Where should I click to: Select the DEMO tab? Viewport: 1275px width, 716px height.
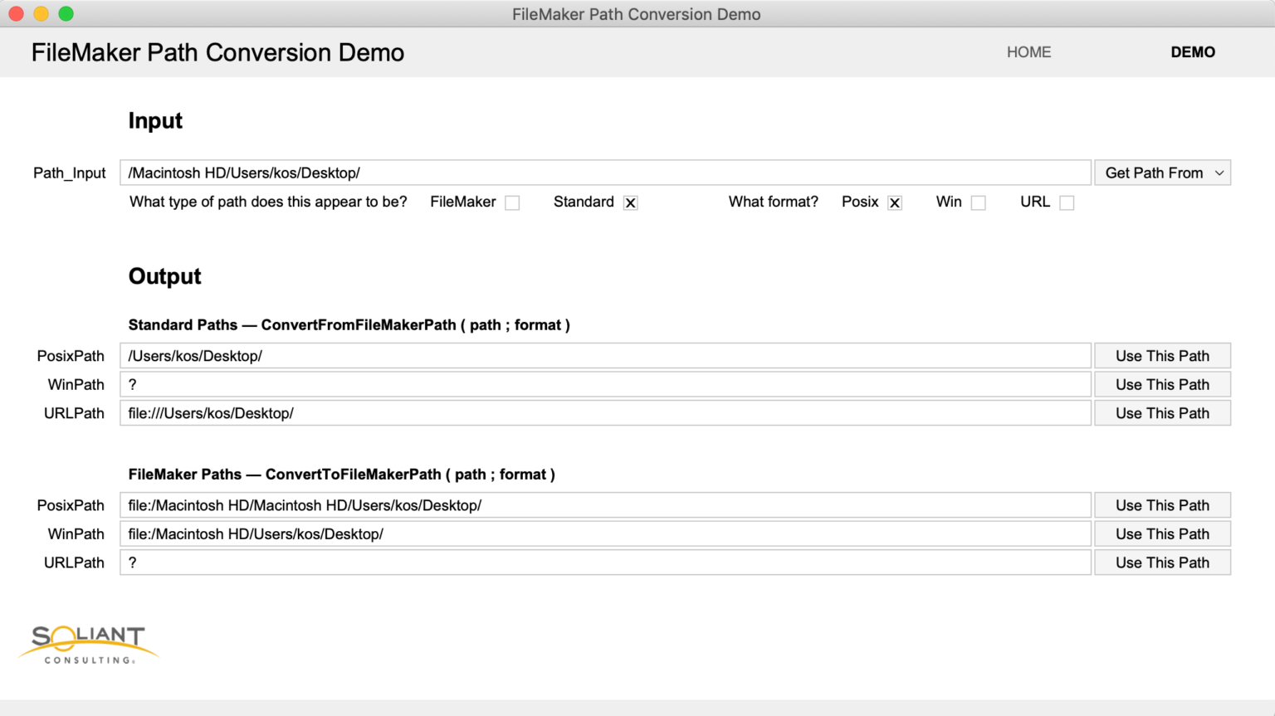click(1193, 51)
